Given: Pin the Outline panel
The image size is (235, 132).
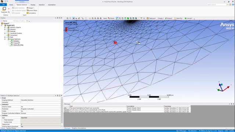Looking at the screenshot, I should pos(57,18).
